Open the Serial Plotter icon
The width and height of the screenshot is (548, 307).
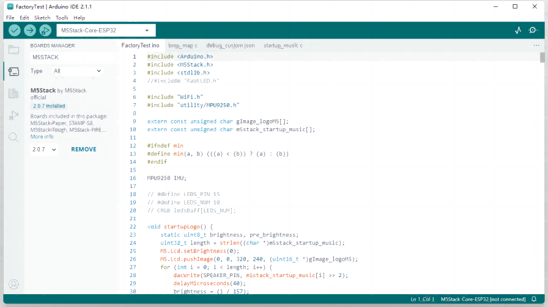click(x=518, y=31)
